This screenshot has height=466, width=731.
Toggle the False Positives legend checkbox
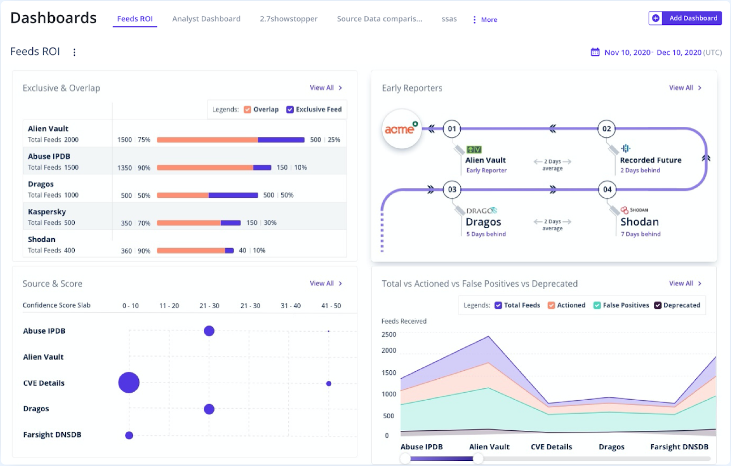597,305
